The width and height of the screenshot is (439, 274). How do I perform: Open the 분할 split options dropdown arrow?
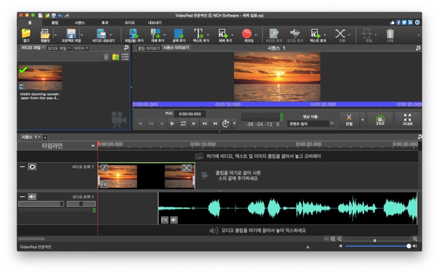pos(363,120)
